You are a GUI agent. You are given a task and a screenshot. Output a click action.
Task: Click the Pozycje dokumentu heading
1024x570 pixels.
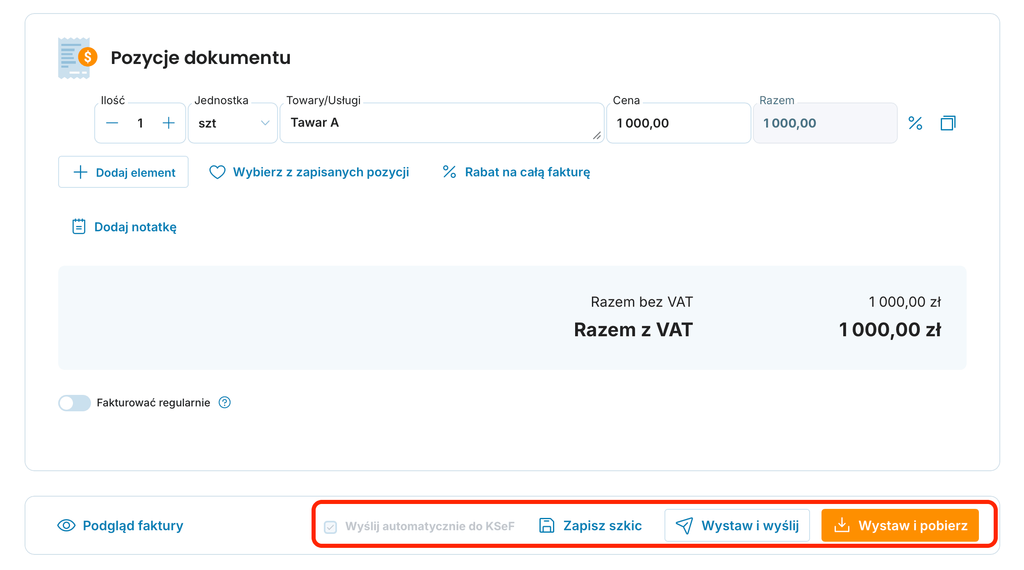[201, 58]
